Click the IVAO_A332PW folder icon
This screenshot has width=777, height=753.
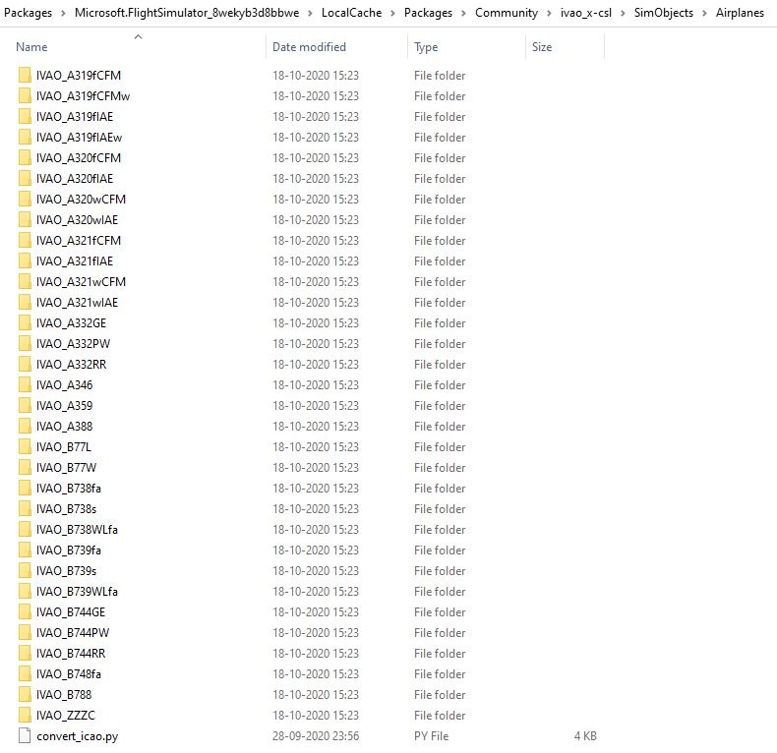pos(25,343)
